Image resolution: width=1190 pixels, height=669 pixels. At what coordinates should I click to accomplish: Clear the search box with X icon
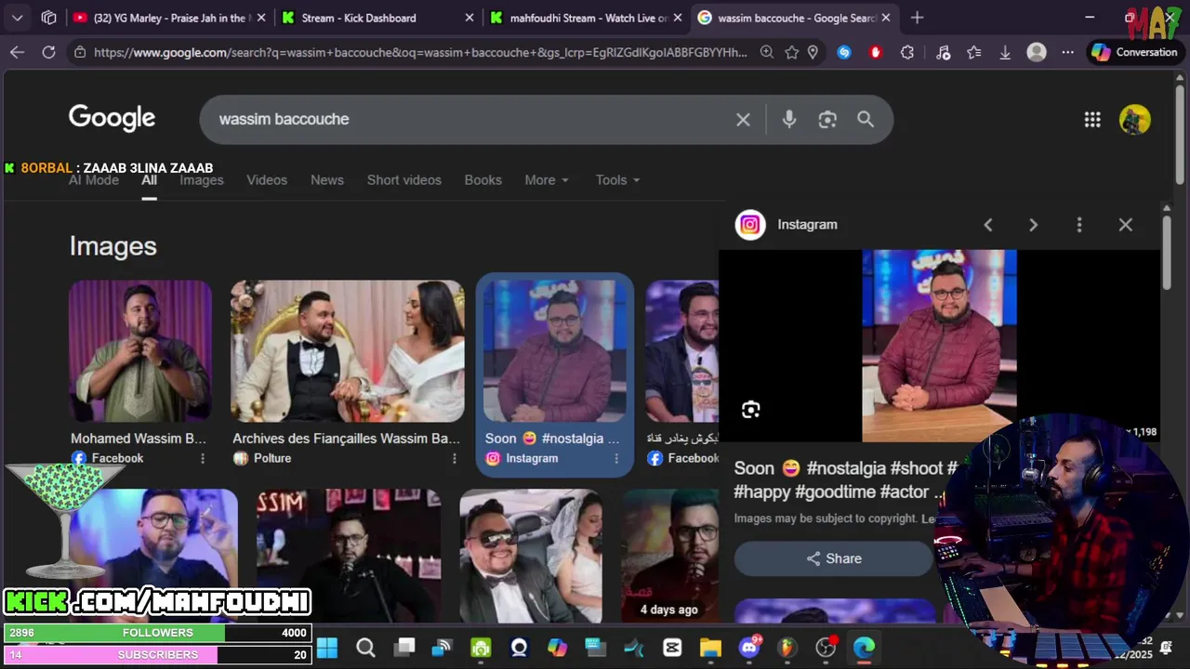click(x=743, y=119)
